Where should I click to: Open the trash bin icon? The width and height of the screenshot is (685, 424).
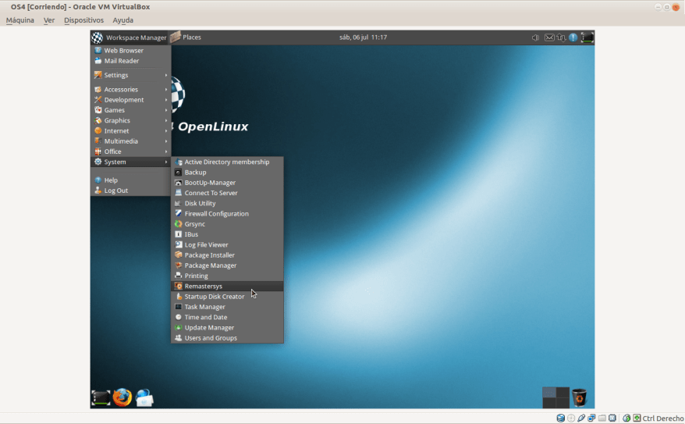[579, 397]
